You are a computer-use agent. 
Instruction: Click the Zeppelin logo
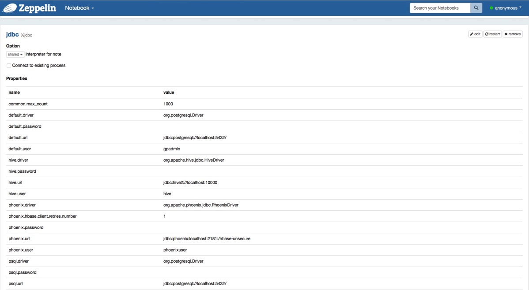click(29, 8)
